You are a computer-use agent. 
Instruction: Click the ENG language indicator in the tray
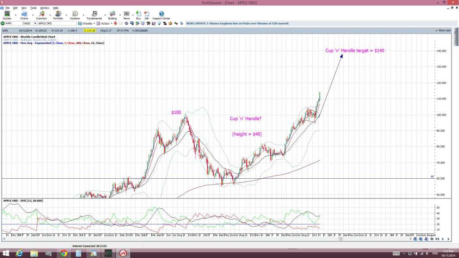coord(435,254)
